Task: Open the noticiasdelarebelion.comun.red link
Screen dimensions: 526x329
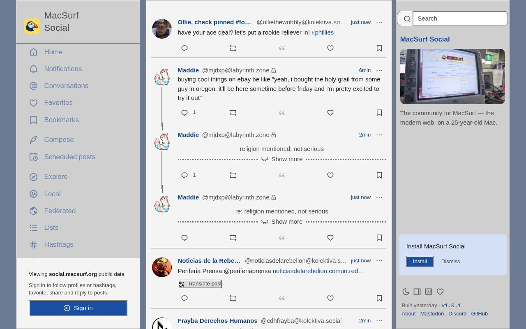Action: coord(318,271)
